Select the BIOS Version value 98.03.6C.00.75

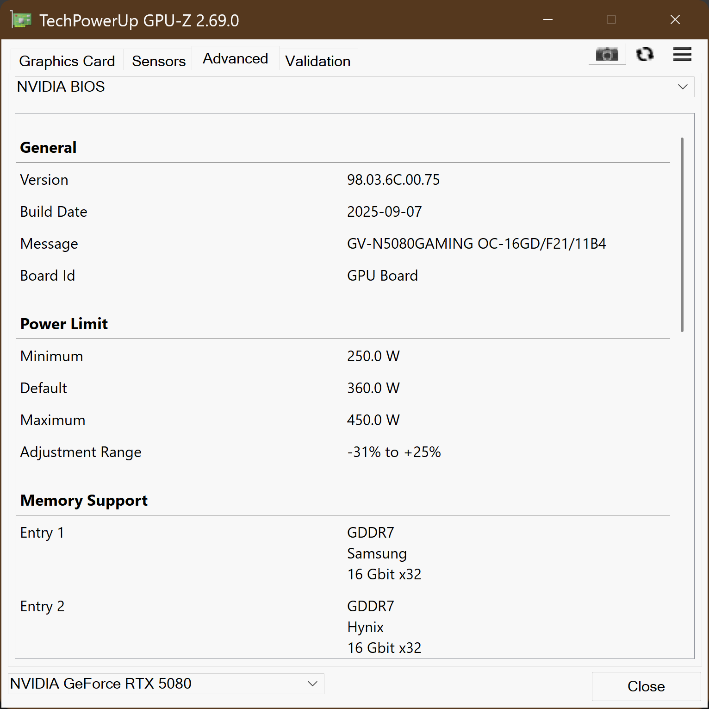point(393,180)
